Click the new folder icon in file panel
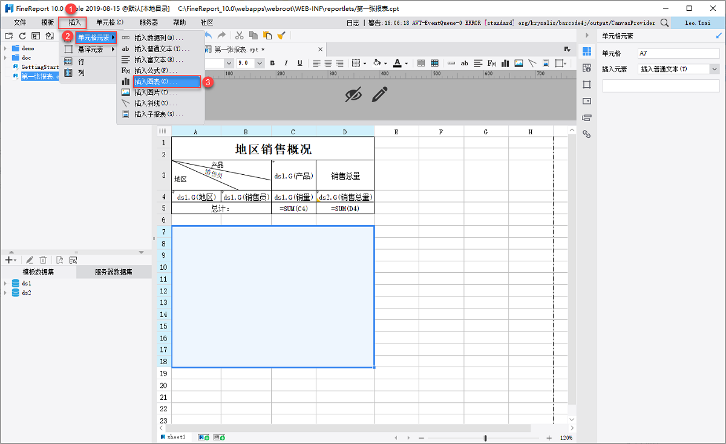Viewport: 726px width, 444px height. click(9, 36)
